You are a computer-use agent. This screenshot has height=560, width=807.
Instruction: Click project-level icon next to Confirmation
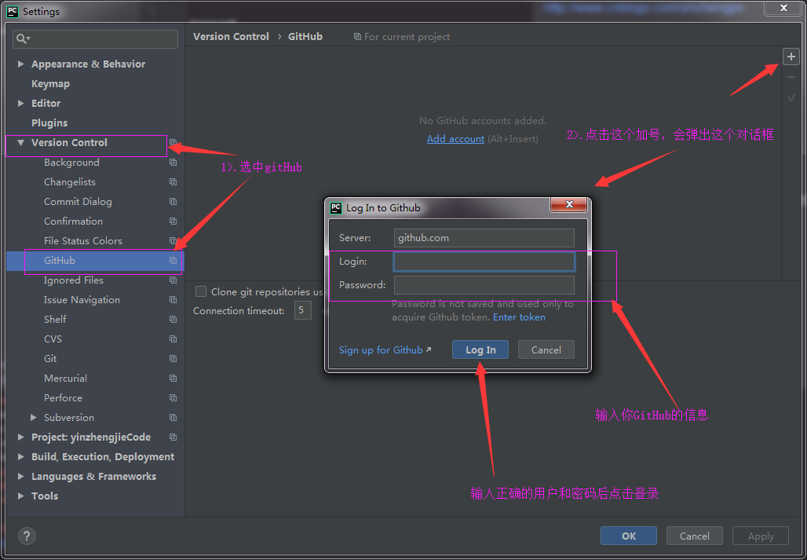[173, 221]
